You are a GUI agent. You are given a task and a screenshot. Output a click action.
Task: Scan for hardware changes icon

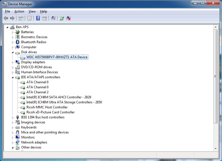pyautogui.click(x=53, y=18)
